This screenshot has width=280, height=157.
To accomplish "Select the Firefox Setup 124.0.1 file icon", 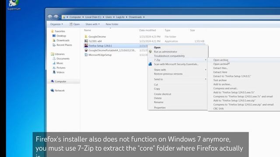I will tap(86, 45).
